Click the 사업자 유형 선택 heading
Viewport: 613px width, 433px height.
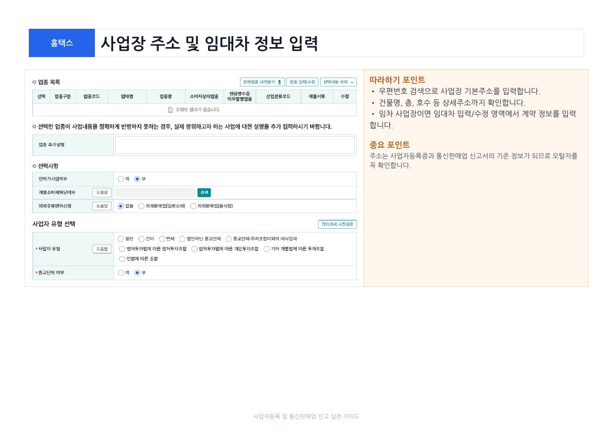(54, 224)
